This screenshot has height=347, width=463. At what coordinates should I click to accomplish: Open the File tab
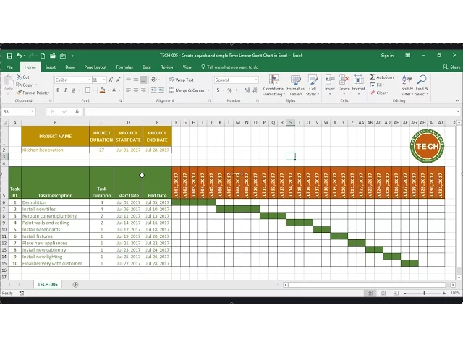point(9,67)
